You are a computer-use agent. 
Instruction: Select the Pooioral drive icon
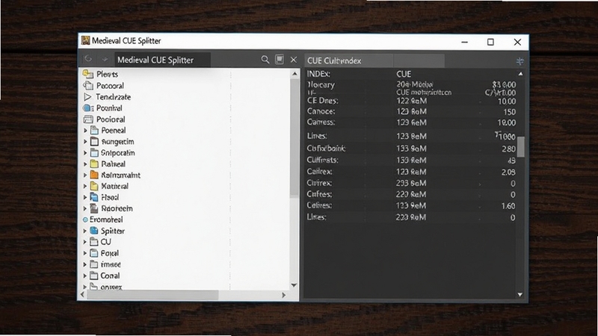88,119
